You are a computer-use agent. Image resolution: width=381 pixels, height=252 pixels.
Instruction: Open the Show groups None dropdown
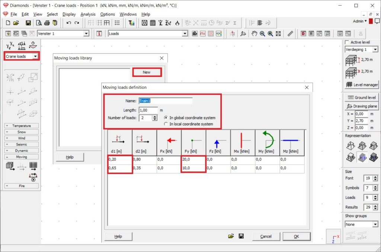point(375,224)
